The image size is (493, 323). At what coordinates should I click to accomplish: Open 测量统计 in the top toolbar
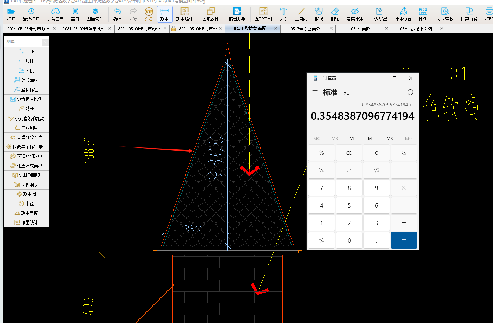pyautogui.click(x=184, y=15)
